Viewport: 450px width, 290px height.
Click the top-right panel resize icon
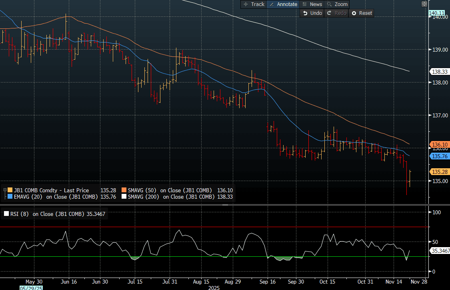point(424,4)
